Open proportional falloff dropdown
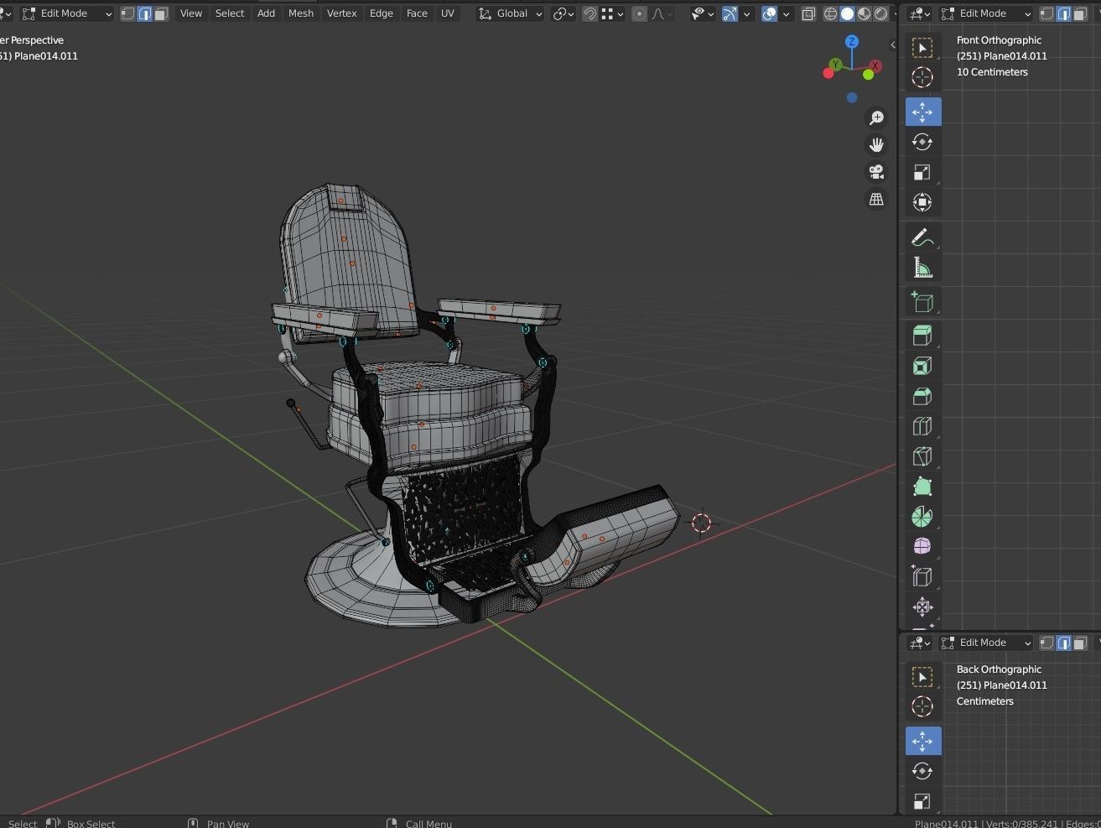 point(663,13)
